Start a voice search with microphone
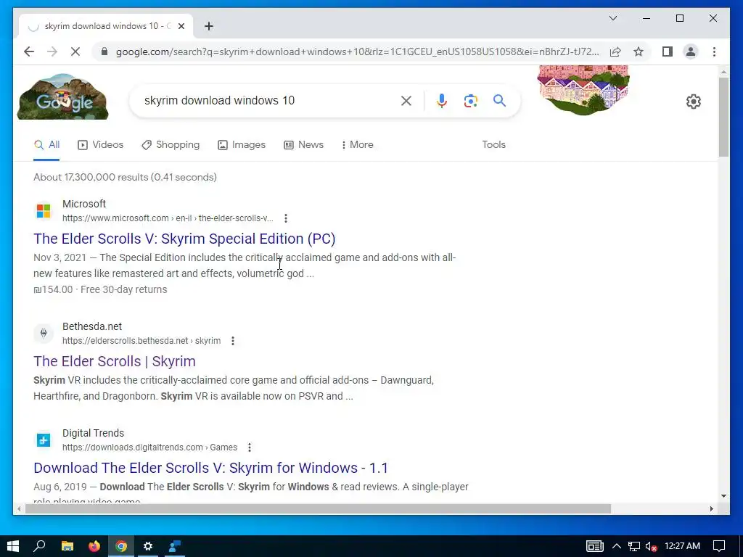The image size is (743, 557). [442, 100]
